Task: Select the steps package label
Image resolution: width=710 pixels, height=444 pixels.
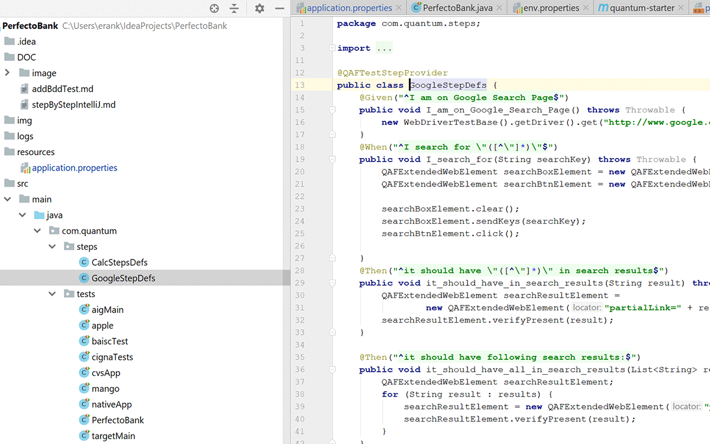Action: pos(87,246)
